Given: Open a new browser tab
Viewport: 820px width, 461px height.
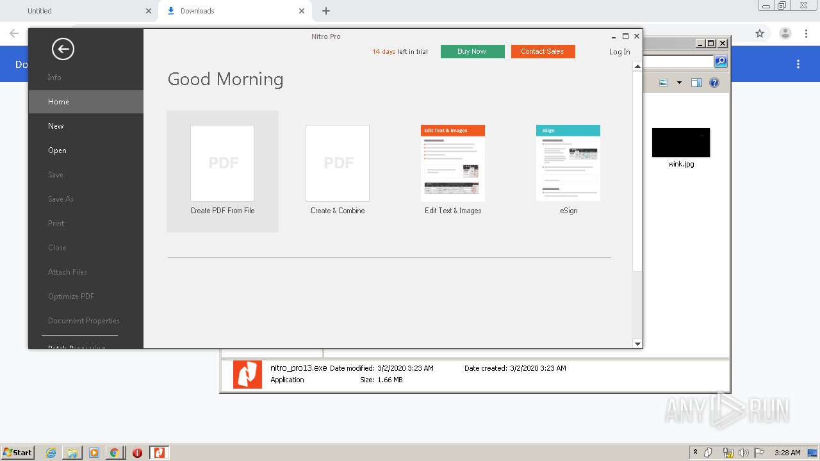Looking at the screenshot, I should (x=326, y=11).
